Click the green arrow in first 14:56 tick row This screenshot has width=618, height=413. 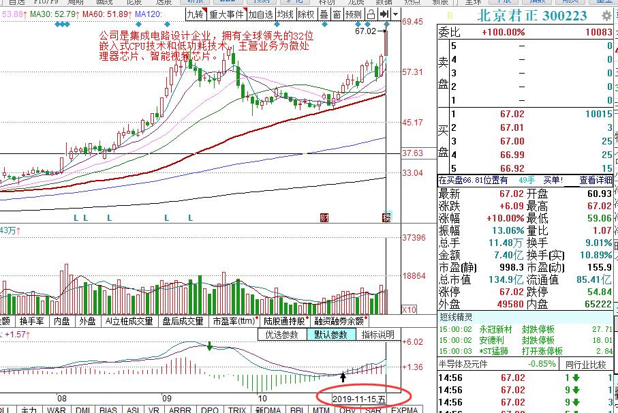[576, 378]
